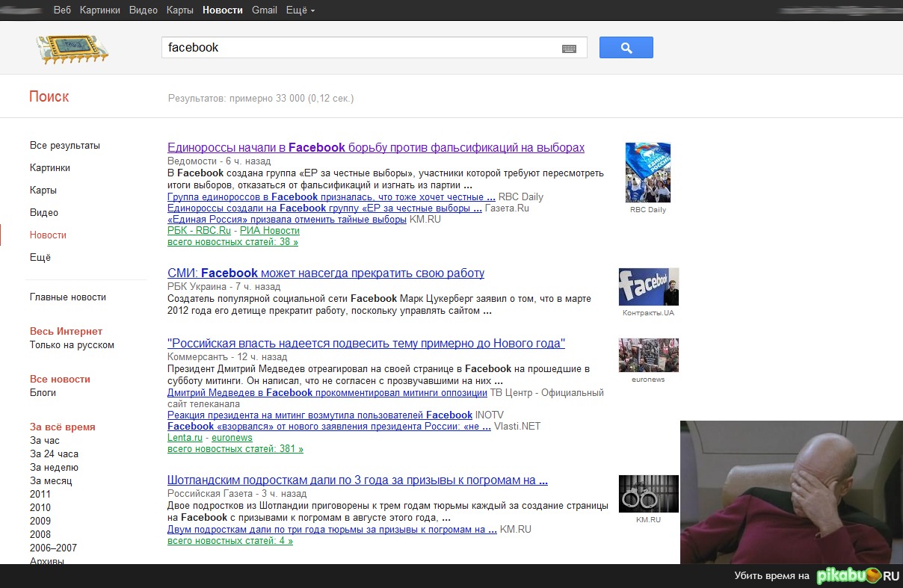Open the KM.RU handcuffs thumbnail
The height and width of the screenshot is (588, 903).
(648, 494)
